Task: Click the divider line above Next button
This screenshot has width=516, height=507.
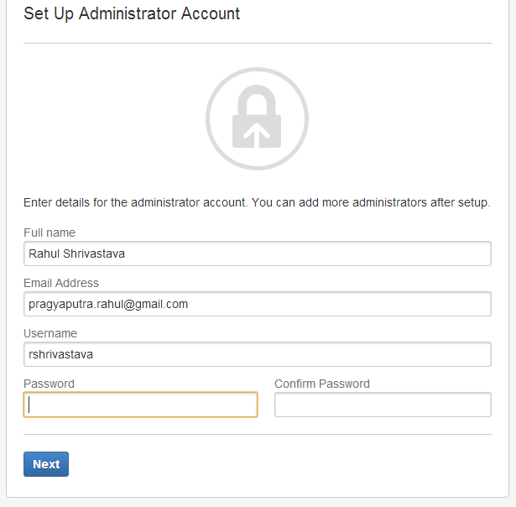Action: (258, 435)
